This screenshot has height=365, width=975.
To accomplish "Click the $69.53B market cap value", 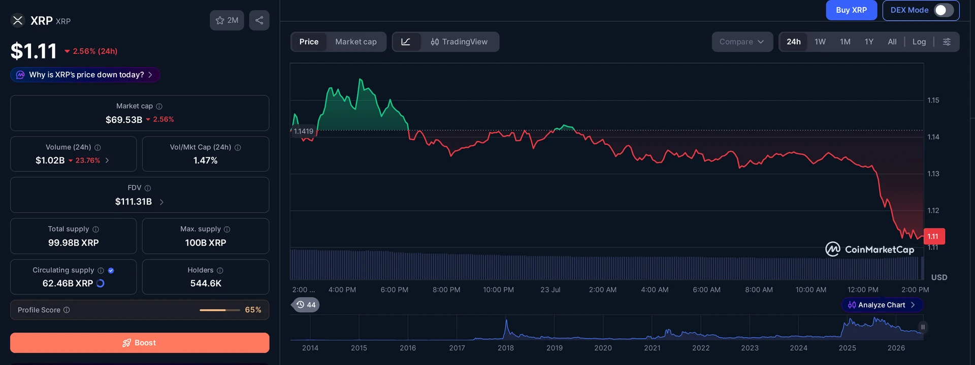I will coord(124,120).
